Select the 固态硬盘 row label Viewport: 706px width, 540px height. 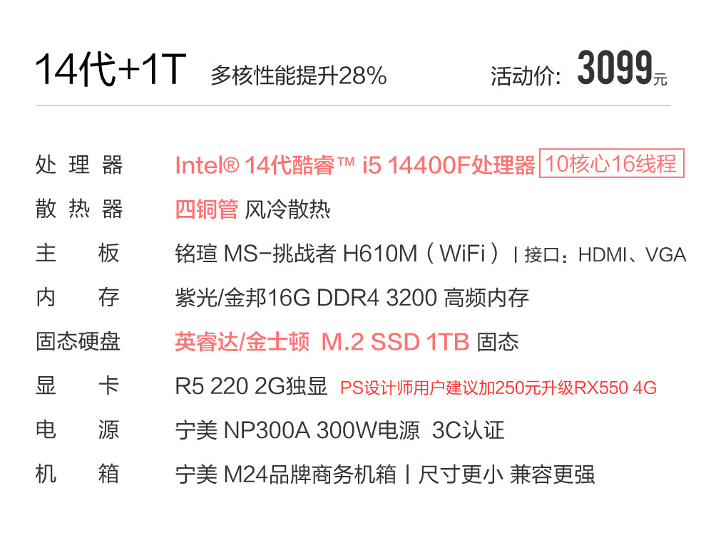(x=79, y=342)
